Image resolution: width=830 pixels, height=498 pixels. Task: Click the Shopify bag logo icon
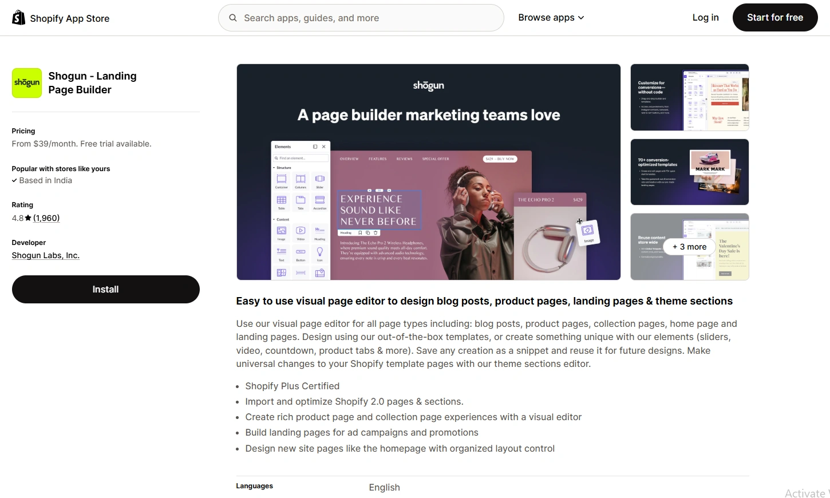[18, 18]
